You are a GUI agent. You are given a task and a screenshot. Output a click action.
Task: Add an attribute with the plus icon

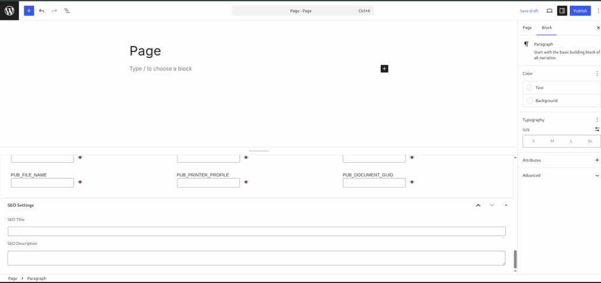click(597, 160)
